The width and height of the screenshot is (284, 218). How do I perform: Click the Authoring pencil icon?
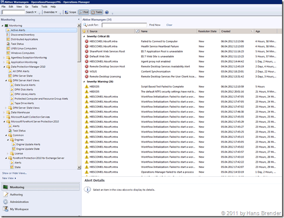tap(6, 194)
